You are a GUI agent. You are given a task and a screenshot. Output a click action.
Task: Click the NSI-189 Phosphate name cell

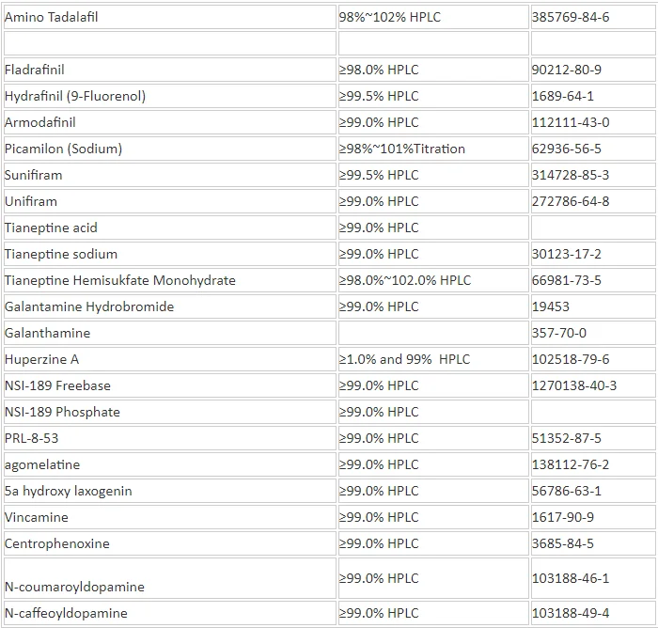(x=62, y=412)
